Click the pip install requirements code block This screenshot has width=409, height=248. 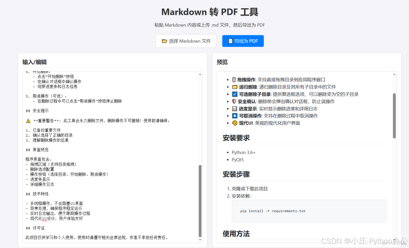point(309,210)
